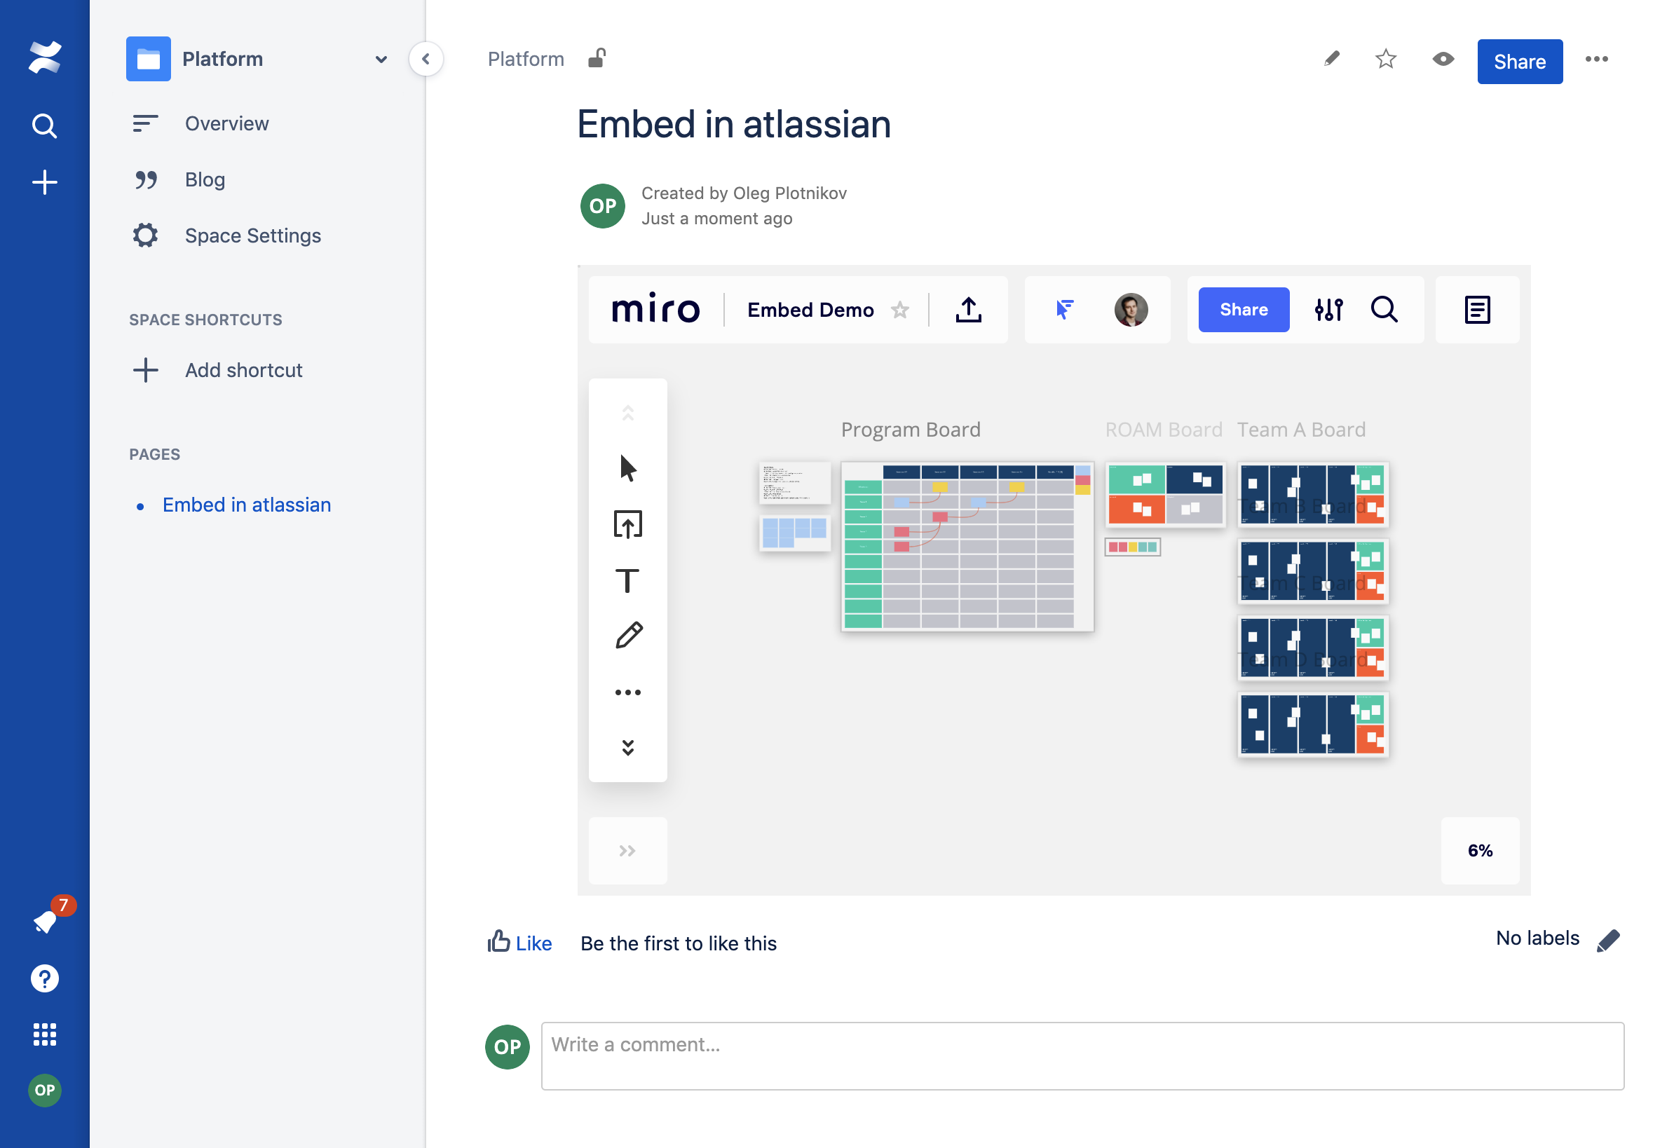1674x1148 pixels.
Task: Edit the Confluence page with pencil icon
Action: point(1332,59)
